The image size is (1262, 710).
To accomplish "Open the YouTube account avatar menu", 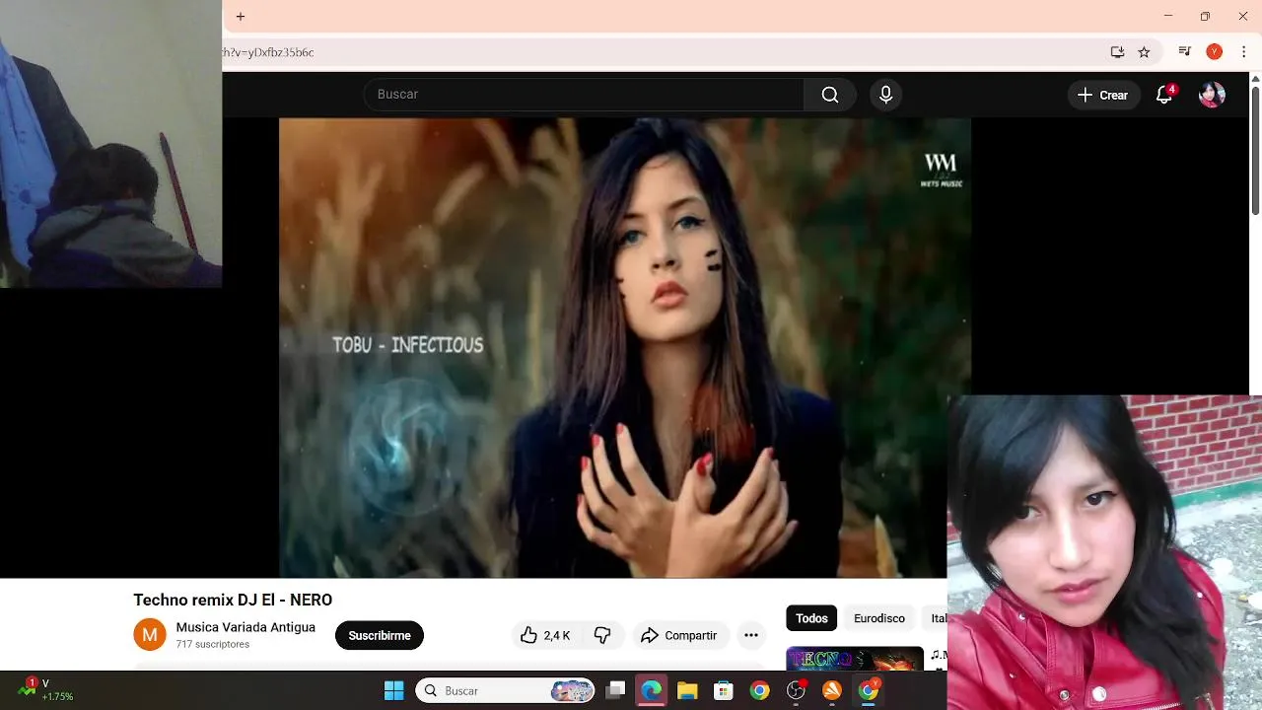I will coord(1212,95).
